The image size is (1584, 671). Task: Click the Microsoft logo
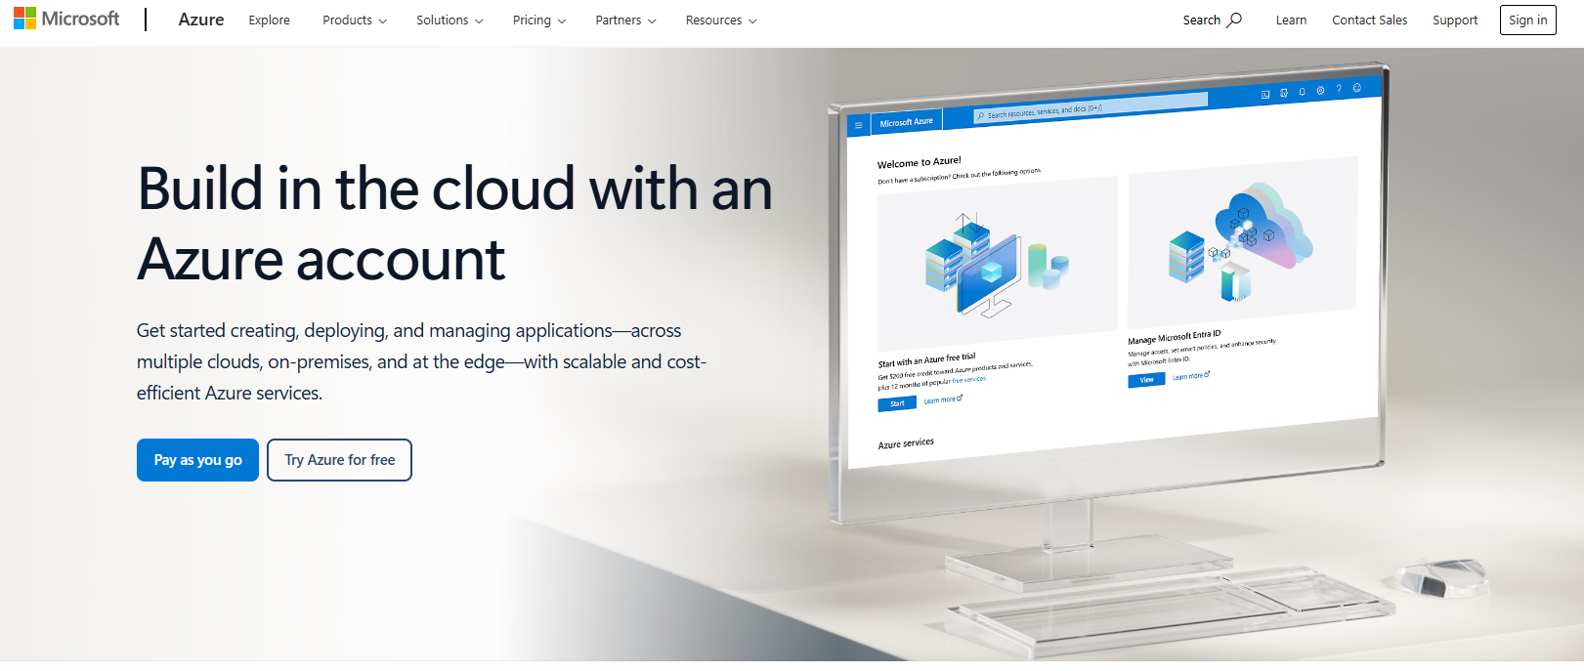pos(66,19)
